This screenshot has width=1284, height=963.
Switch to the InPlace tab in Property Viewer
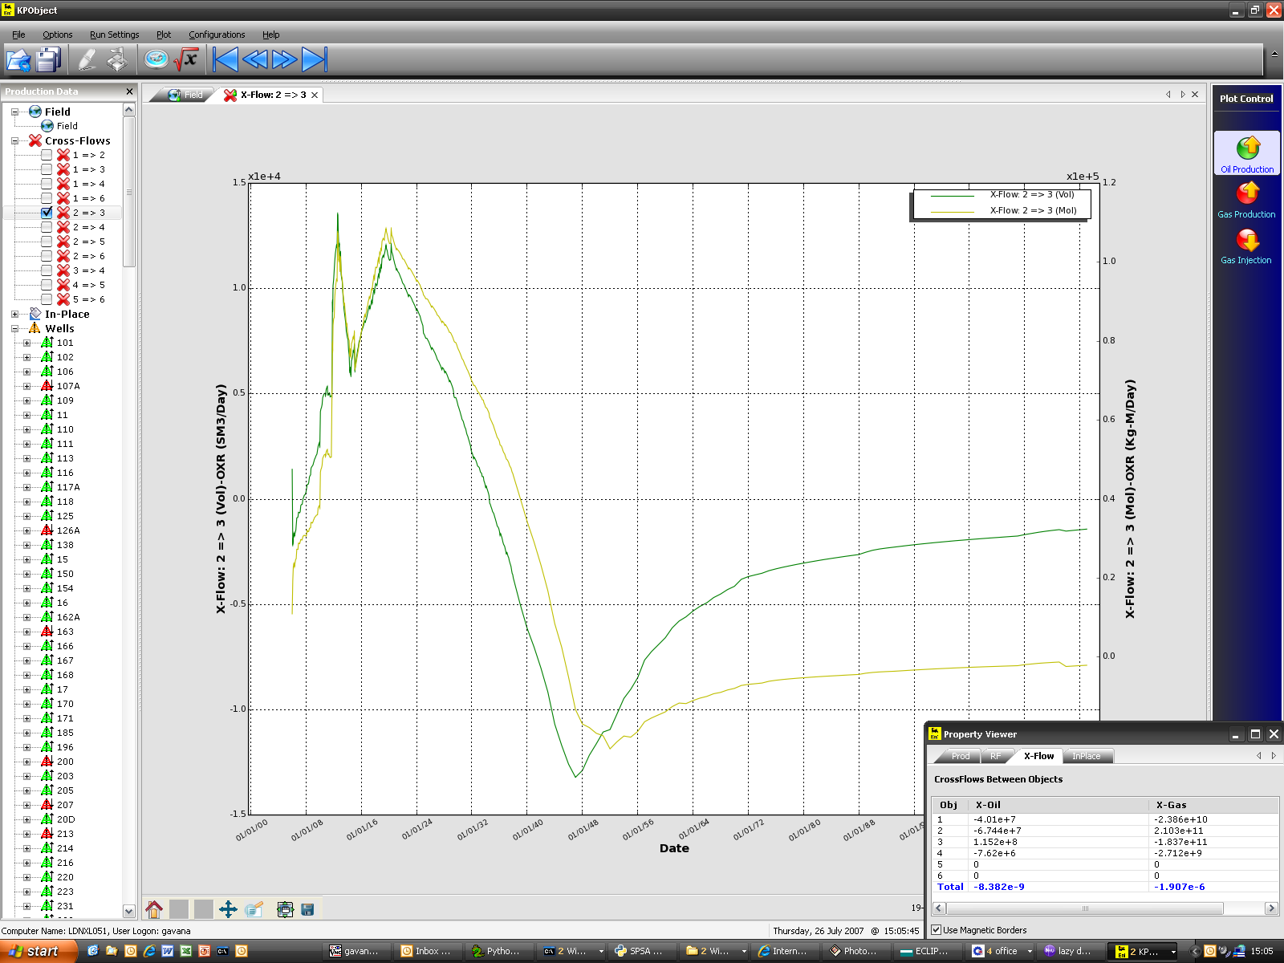click(x=1086, y=756)
